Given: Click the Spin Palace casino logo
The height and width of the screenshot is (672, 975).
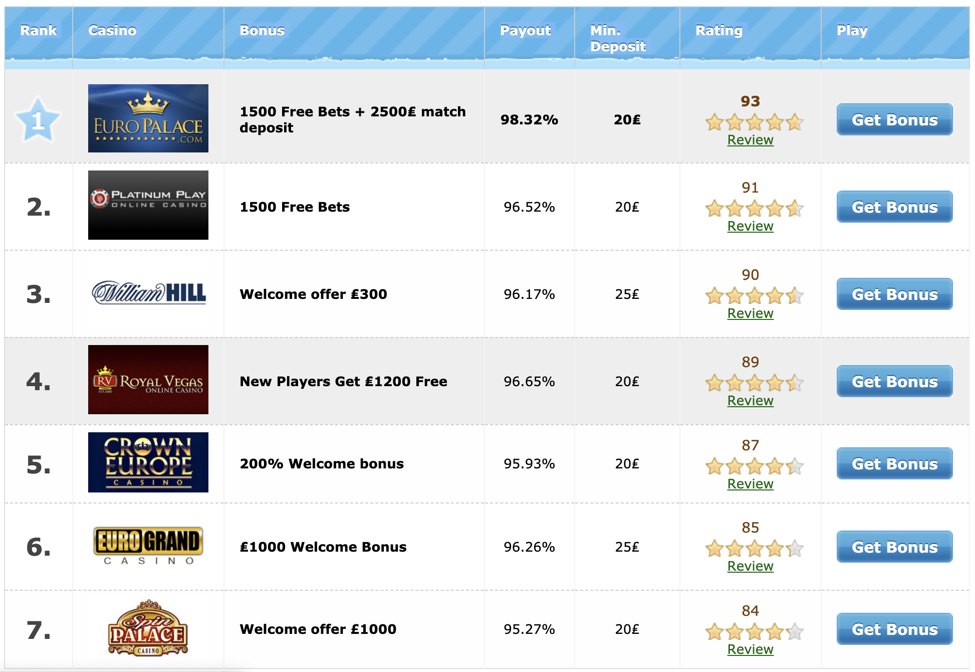Looking at the screenshot, I should coord(148,628).
